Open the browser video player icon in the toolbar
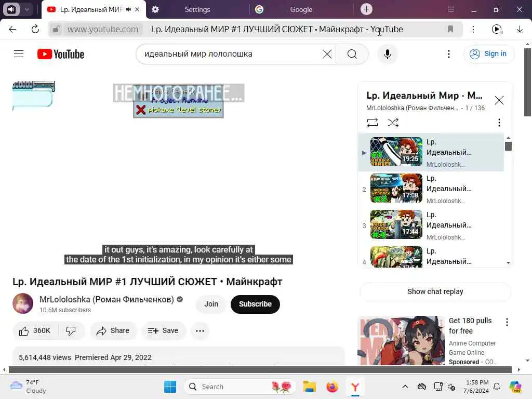The image size is (532, 399). (497, 29)
